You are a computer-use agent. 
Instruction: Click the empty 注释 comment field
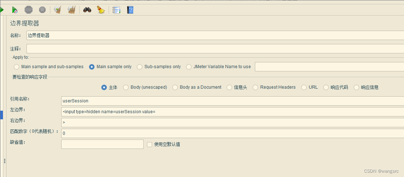215,49
